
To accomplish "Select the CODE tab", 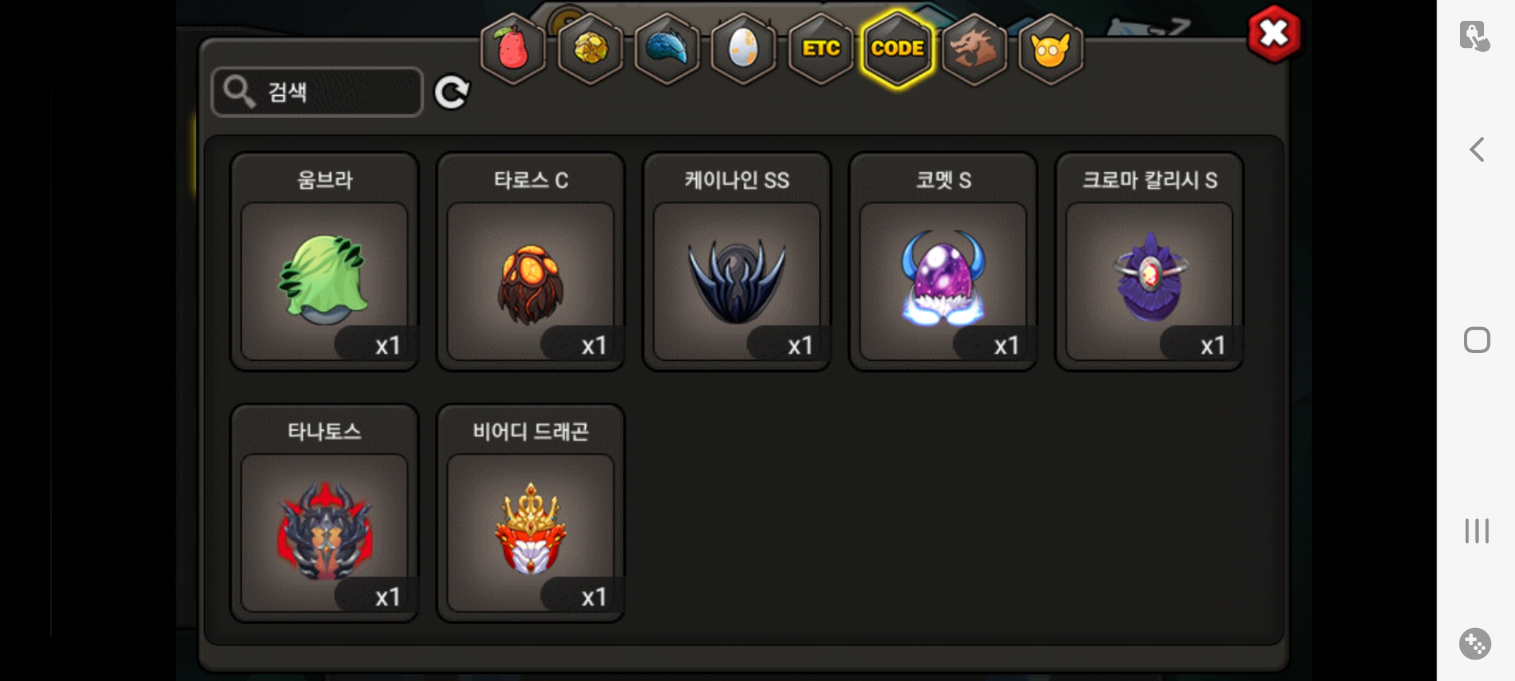I will (897, 49).
